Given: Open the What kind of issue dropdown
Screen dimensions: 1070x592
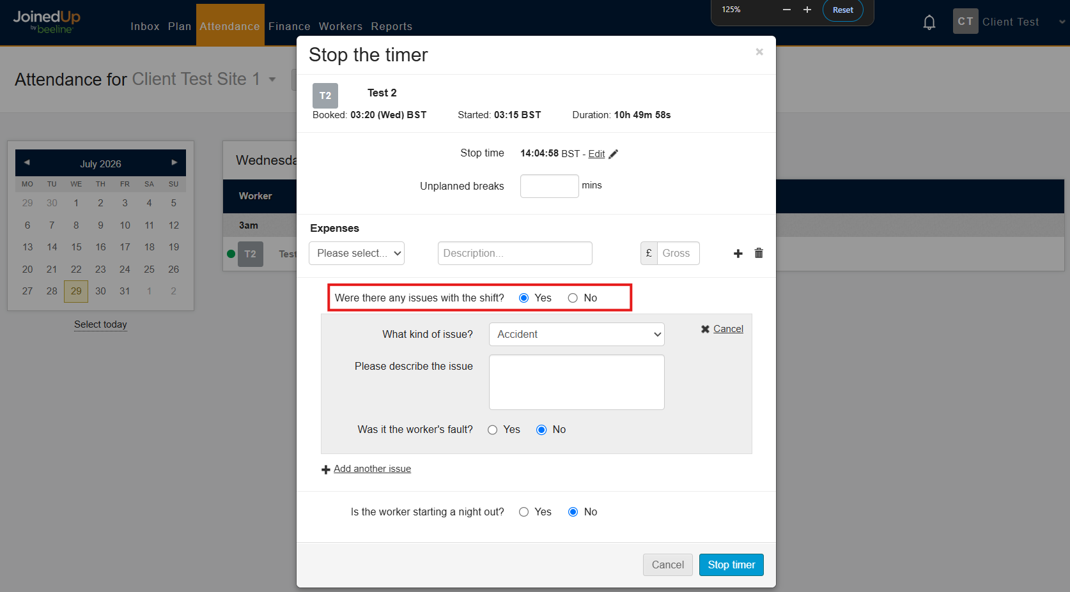Looking at the screenshot, I should [x=577, y=334].
